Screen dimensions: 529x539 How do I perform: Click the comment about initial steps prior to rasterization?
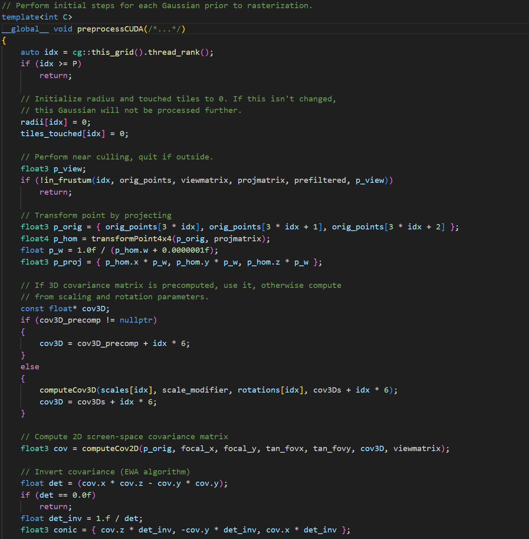(x=157, y=6)
